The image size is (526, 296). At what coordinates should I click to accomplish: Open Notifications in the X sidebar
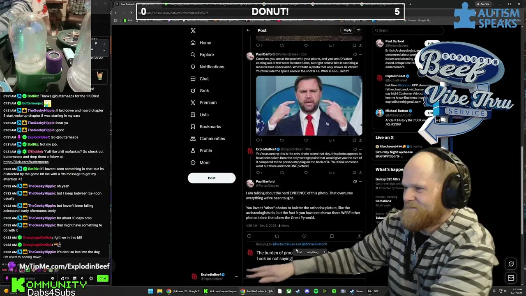pyautogui.click(x=207, y=67)
